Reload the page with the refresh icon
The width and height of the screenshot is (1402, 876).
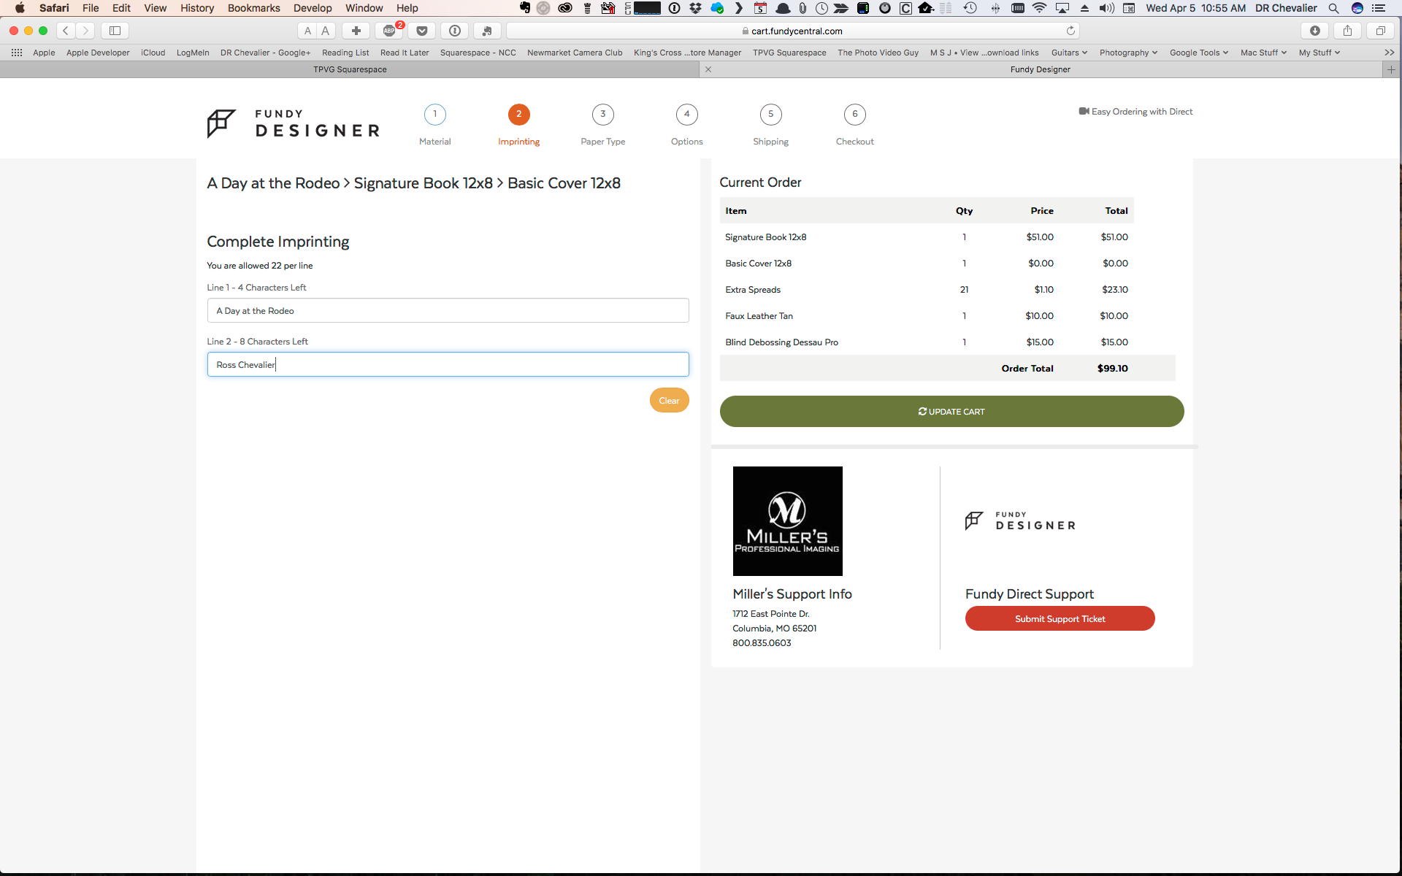1070,31
